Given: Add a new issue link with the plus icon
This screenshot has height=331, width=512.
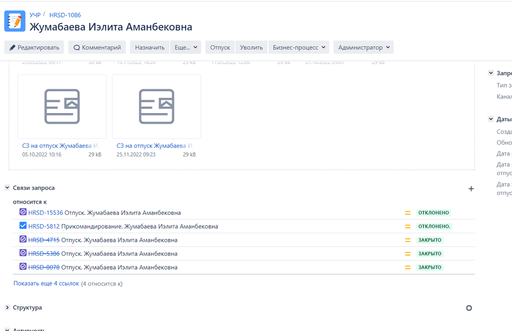Looking at the screenshot, I should [x=471, y=189].
